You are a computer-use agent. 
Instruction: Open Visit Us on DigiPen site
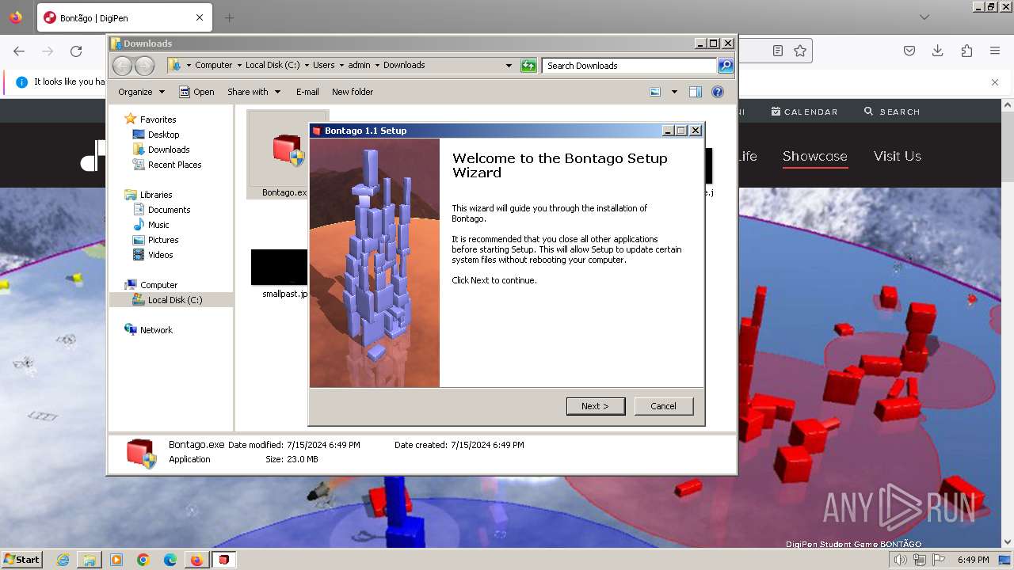pos(897,157)
